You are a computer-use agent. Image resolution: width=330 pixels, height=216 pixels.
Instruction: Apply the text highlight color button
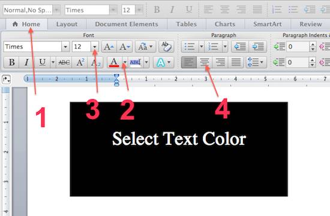(136, 62)
